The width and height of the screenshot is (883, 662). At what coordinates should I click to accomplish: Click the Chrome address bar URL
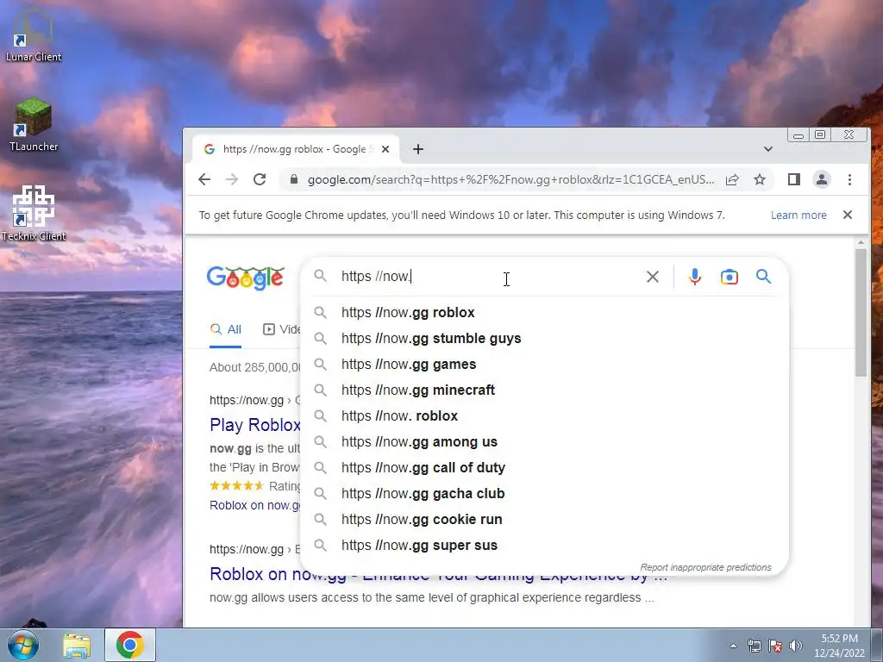coord(510,179)
